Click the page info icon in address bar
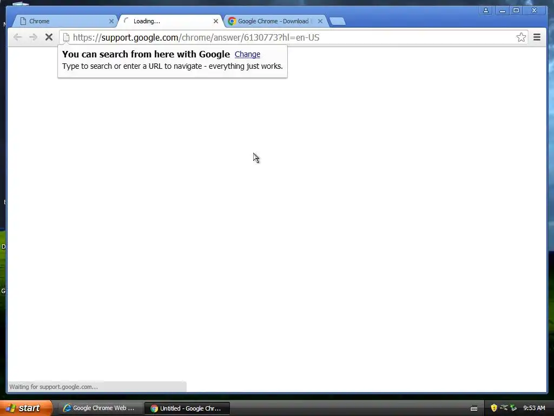 pos(66,37)
